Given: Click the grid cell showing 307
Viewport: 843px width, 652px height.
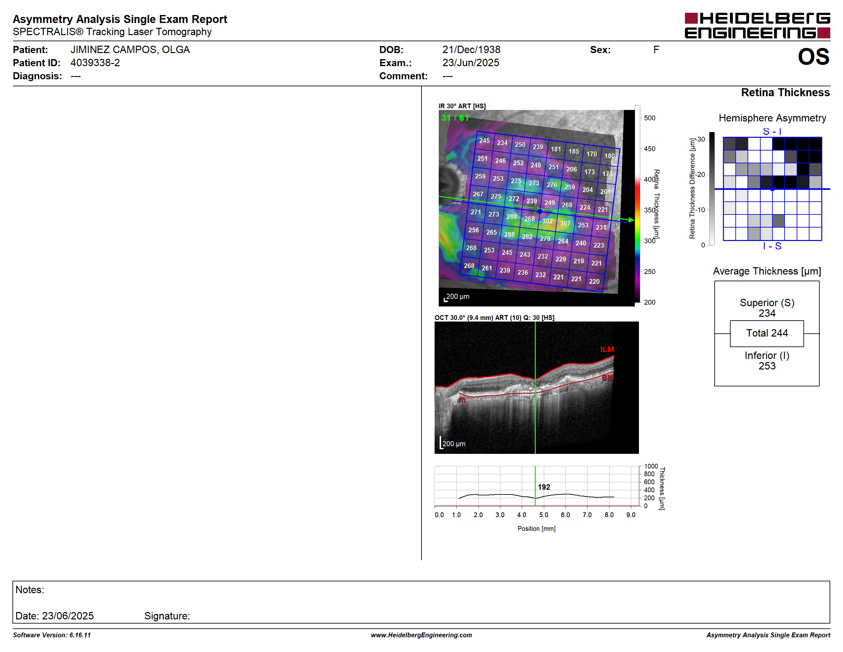Looking at the screenshot, I should [x=565, y=223].
